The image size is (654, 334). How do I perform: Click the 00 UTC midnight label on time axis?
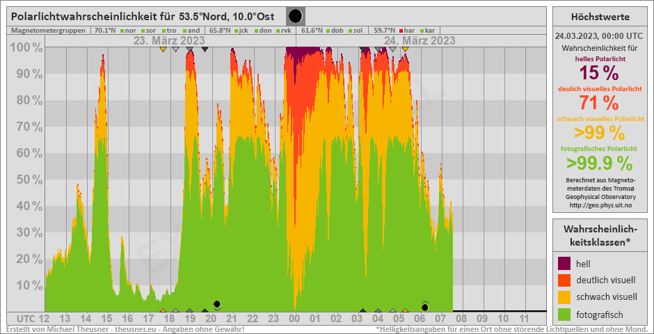pyautogui.click(x=294, y=319)
